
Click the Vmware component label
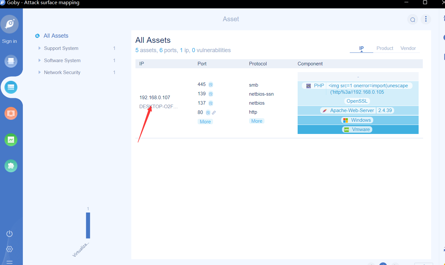click(361, 129)
